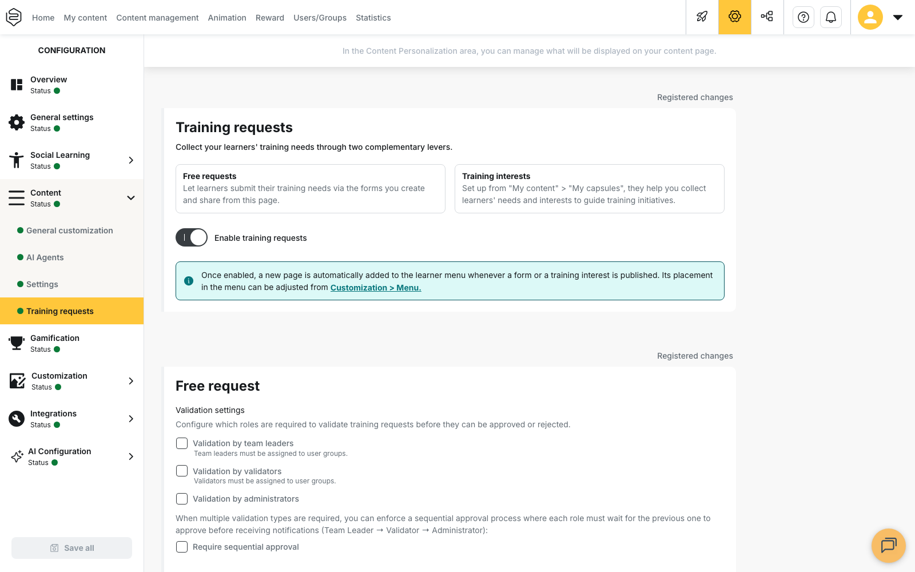915x572 pixels.
Task: Collapse the Content section chevron
Action: 131,198
